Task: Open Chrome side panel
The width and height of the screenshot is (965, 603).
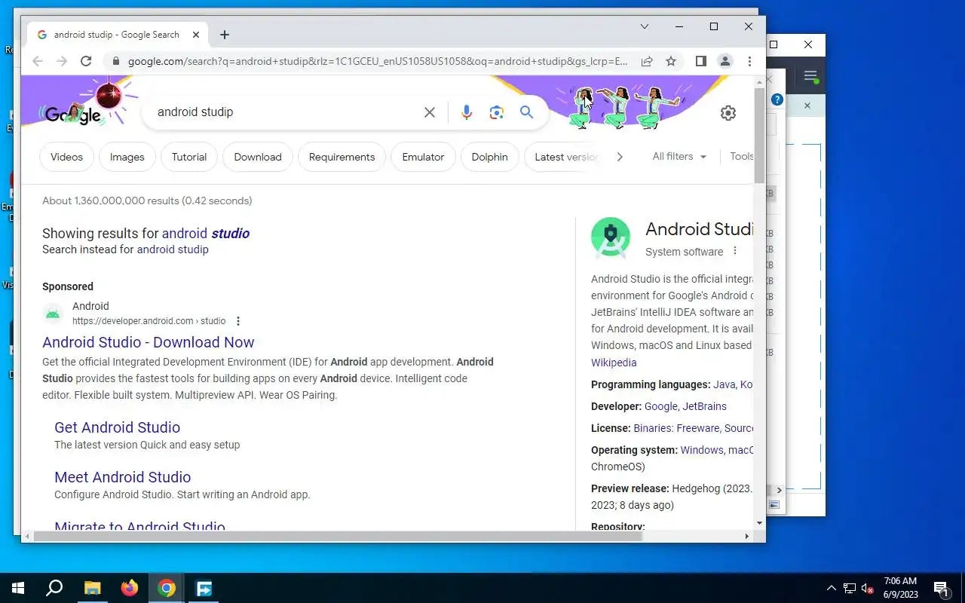Action: click(x=701, y=61)
